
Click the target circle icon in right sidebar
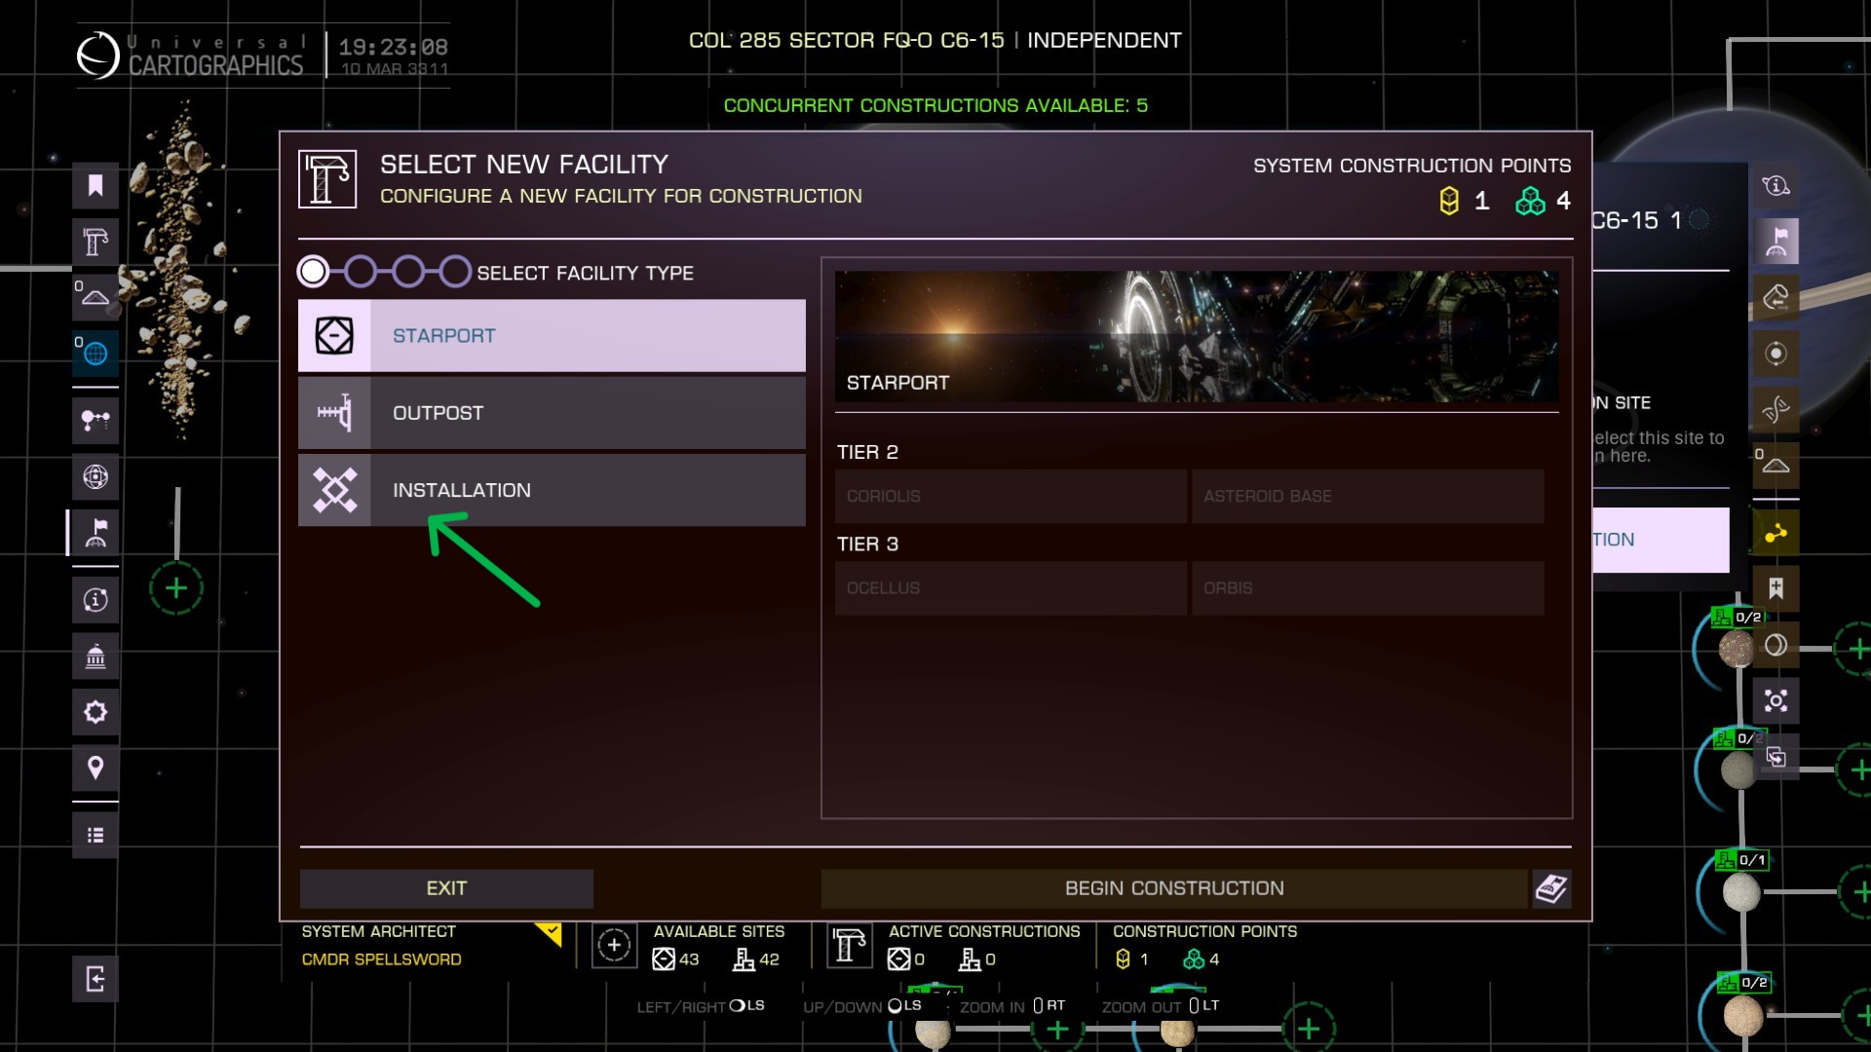pyautogui.click(x=1776, y=353)
